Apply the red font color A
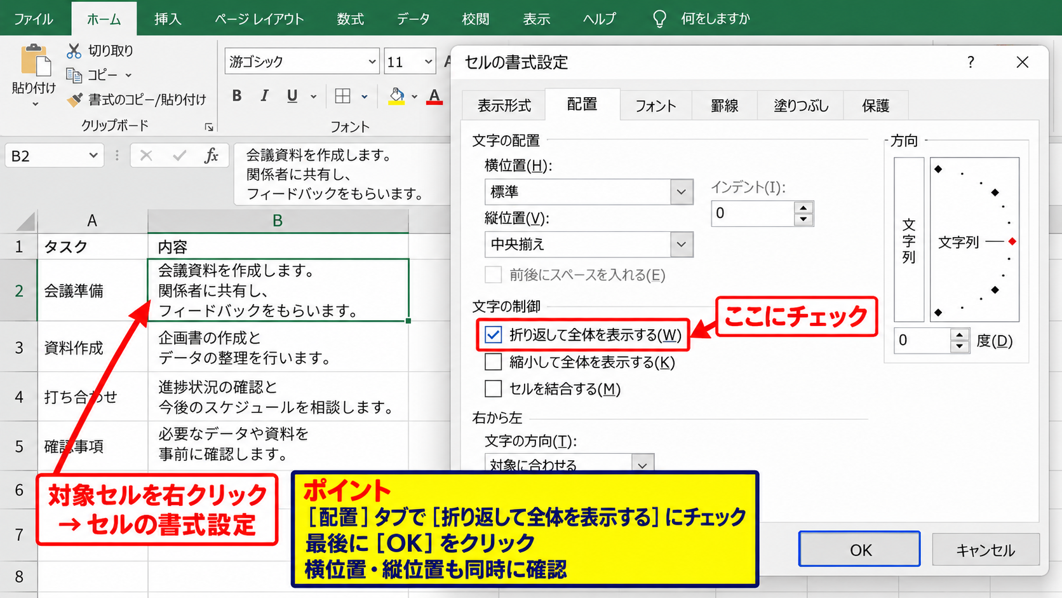1062x598 pixels. pos(434,96)
